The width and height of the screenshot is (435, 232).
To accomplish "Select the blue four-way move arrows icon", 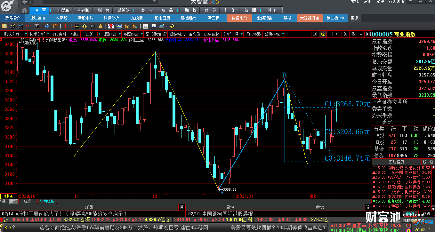I will pyautogui.click(x=47, y=26).
